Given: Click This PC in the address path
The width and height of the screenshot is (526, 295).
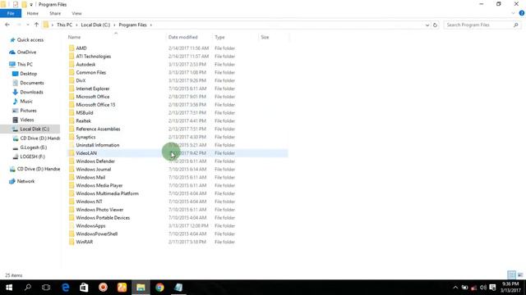Looking at the screenshot, I should click(64, 25).
